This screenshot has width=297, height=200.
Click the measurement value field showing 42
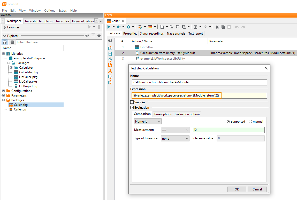(x=228, y=130)
